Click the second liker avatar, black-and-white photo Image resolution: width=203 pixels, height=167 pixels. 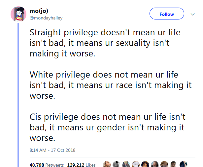coord(116,164)
